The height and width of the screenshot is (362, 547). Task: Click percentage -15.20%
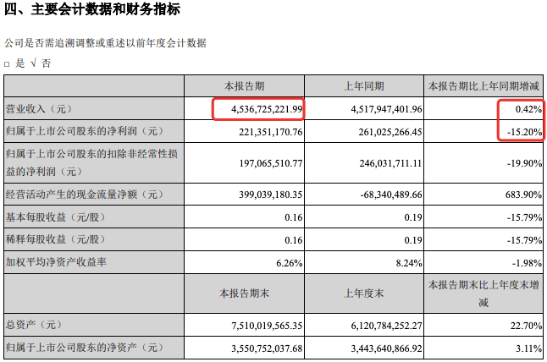point(525,132)
